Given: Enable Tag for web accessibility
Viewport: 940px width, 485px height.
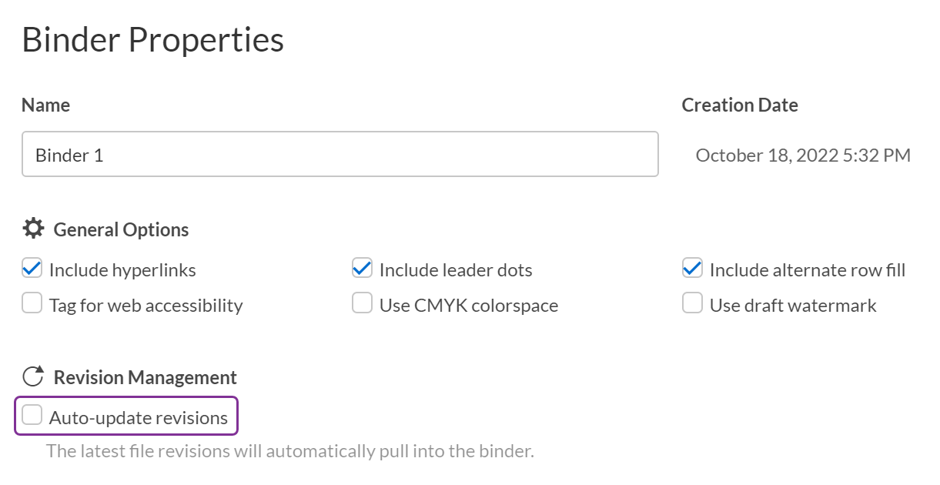Looking at the screenshot, I should coord(32,303).
